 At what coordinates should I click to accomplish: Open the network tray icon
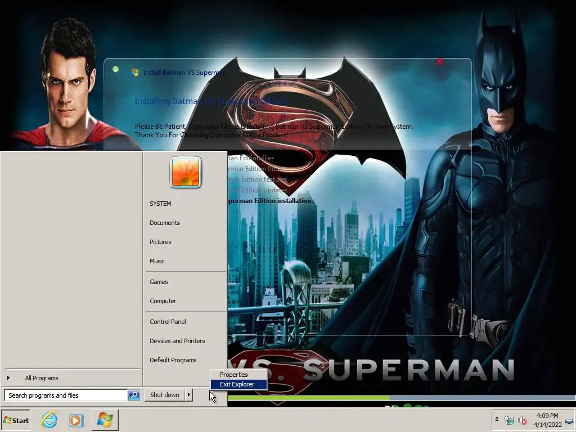click(509, 420)
